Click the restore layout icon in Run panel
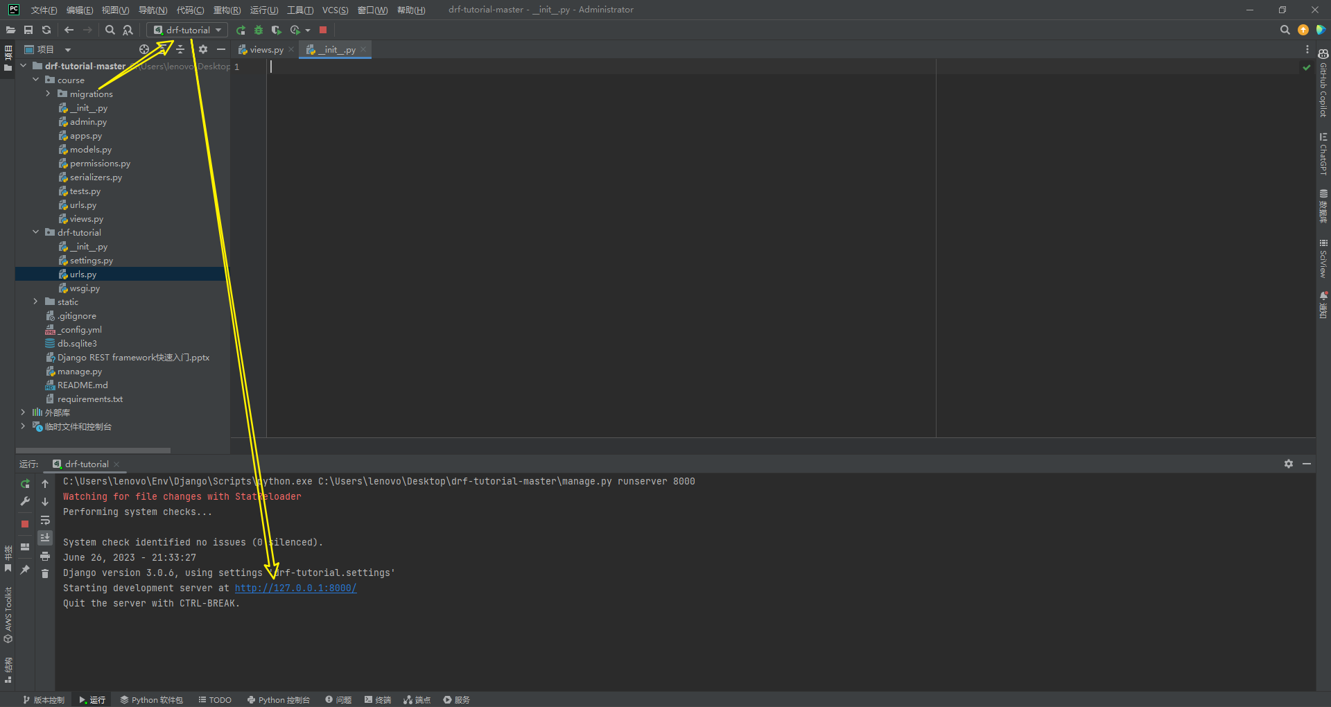 tap(25, 547)
